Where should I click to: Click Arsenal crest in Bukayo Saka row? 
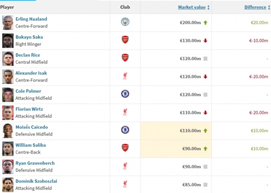[125, 40]
